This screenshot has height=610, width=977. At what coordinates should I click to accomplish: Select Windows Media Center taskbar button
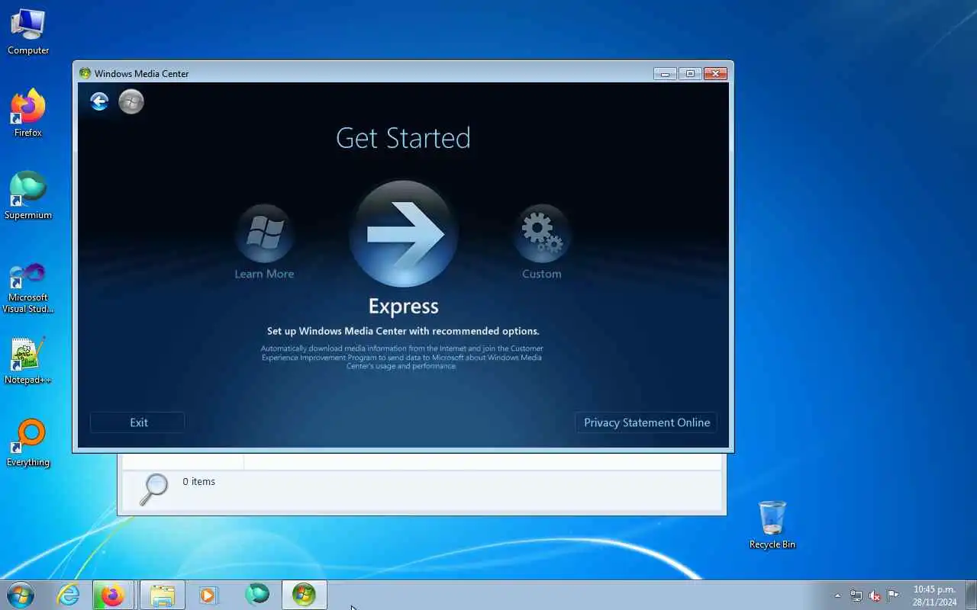(305, 595)
